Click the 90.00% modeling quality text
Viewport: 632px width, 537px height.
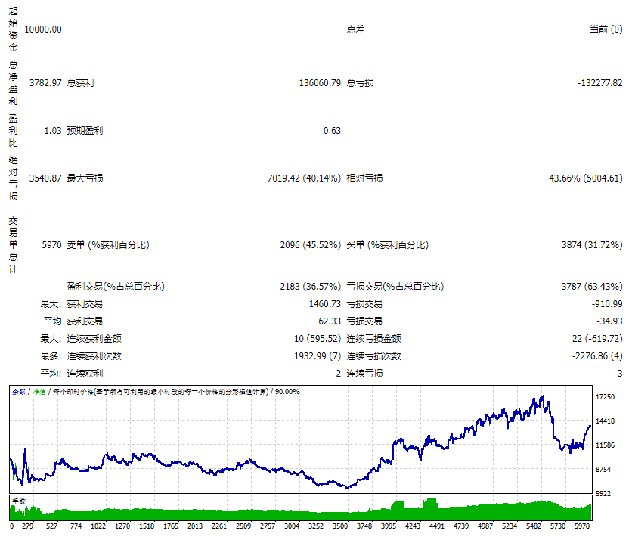click(287, 392)
